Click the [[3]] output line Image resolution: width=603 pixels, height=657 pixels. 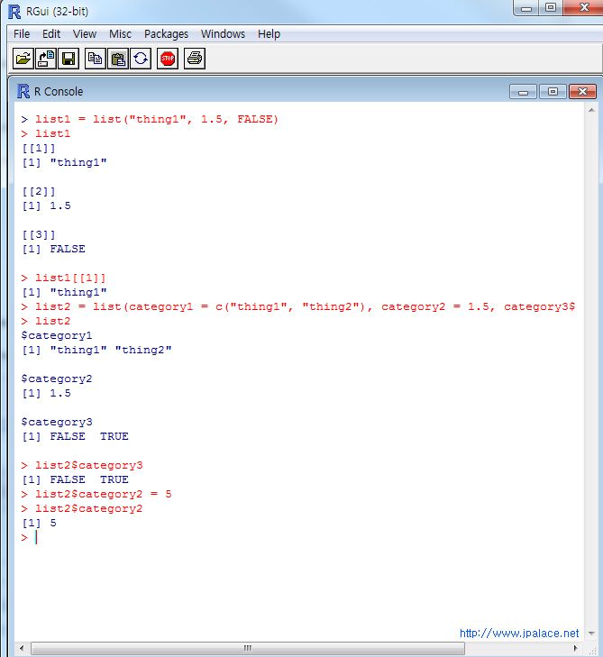(39, 234)
